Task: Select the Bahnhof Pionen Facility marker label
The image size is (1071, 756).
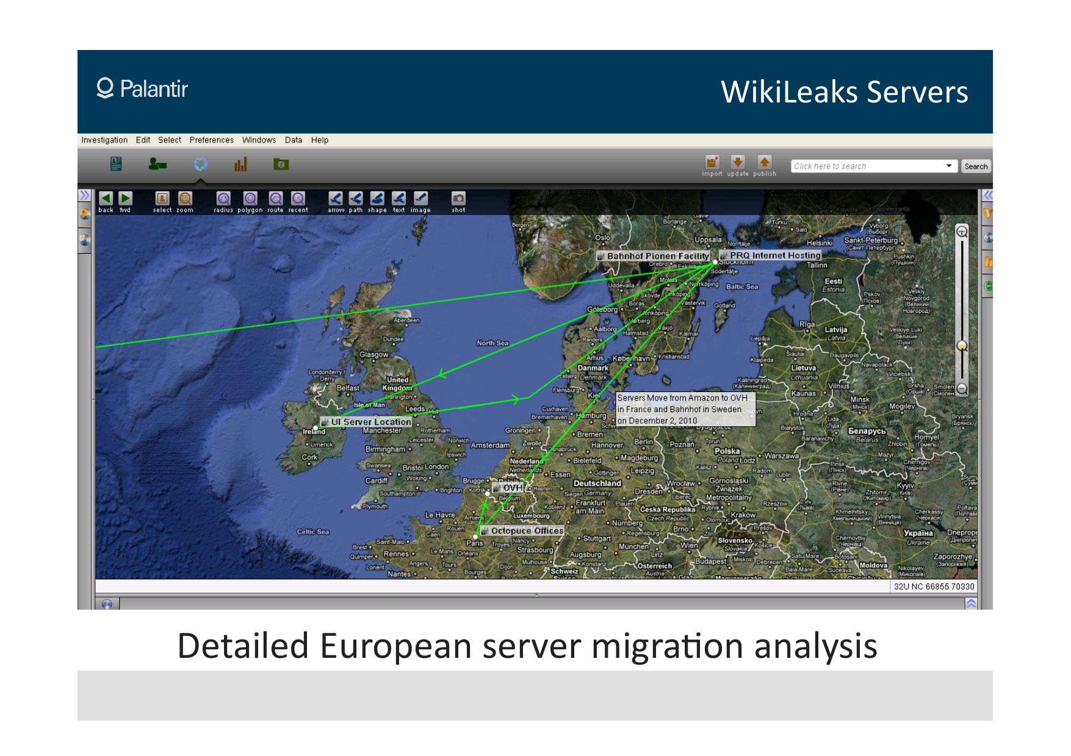Action: tap(653, 256)
